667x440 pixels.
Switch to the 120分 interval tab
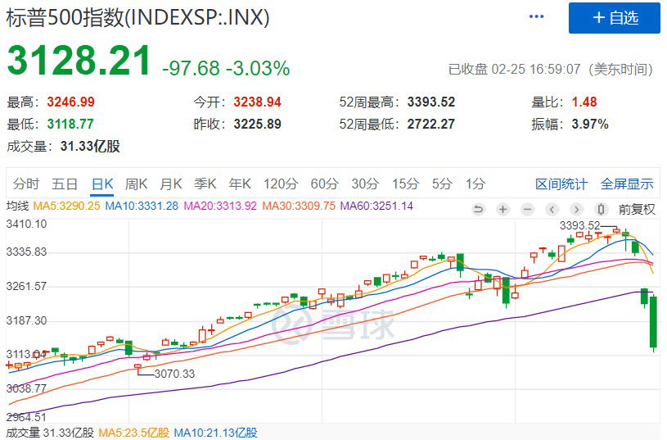click(x=281, y=184)
